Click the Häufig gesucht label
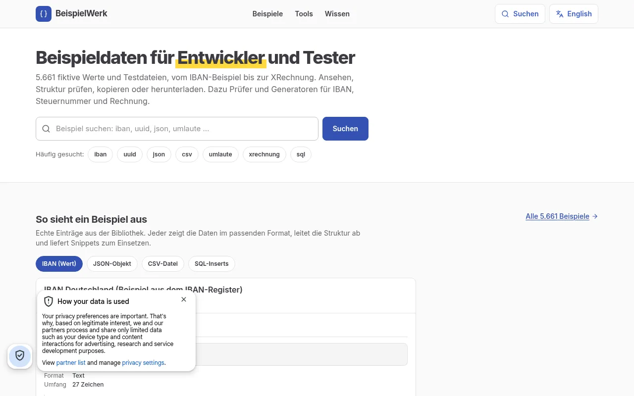634x396 pixels. pos(59,154)
